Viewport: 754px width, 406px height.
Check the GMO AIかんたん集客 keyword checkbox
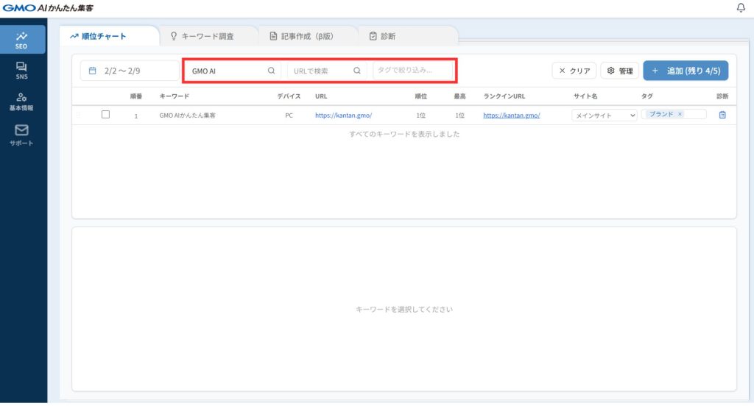click(105, 115)
